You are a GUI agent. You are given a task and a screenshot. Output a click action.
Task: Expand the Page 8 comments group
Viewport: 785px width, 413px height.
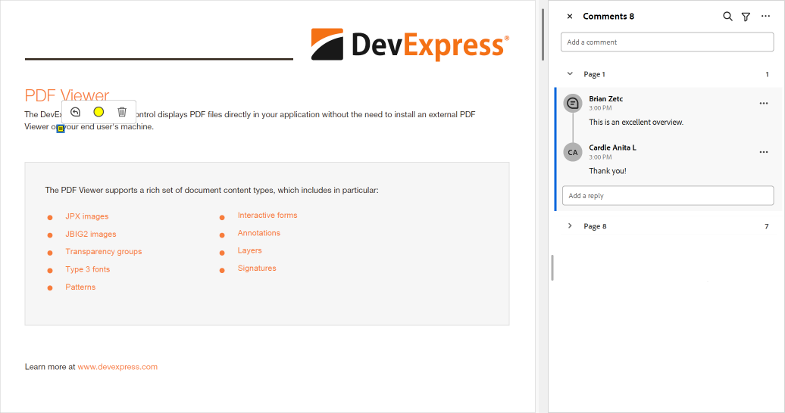click(570, 226)
